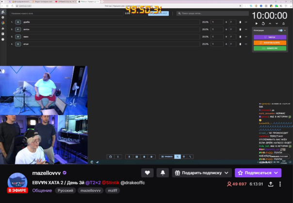Screen dimensions: 293x203
Task: Reset the timer with the circular arrow icon
Action: point(263,24)
